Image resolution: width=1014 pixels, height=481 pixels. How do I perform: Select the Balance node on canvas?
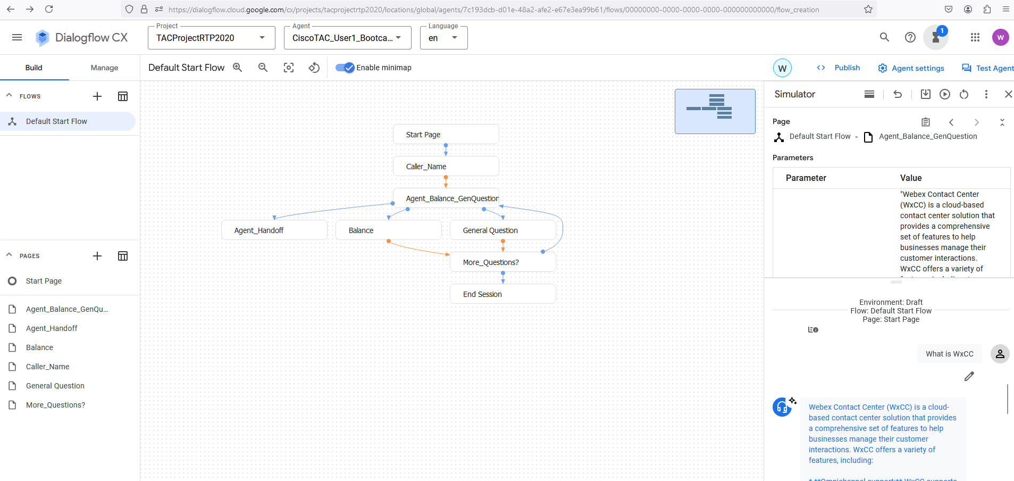(x=388, y=230)
